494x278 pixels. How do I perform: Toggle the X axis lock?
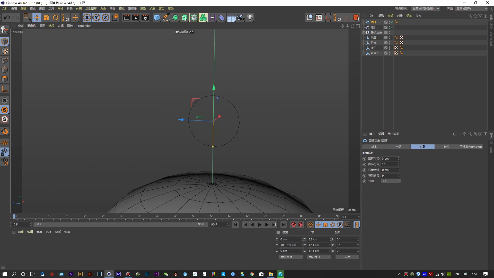[x=87, y=18]
